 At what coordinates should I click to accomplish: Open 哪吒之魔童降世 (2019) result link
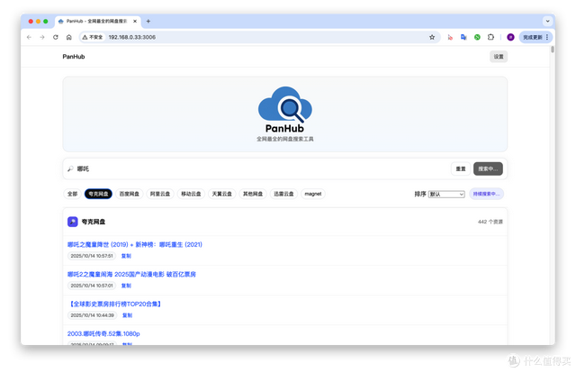pos(134,245)
